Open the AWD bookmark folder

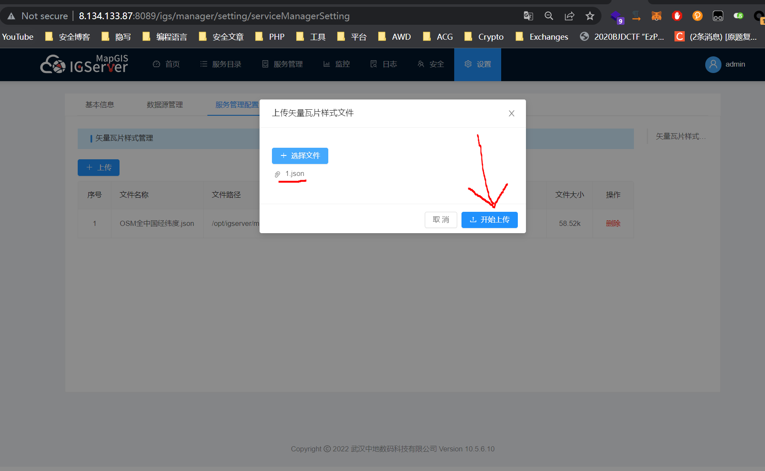394,37
